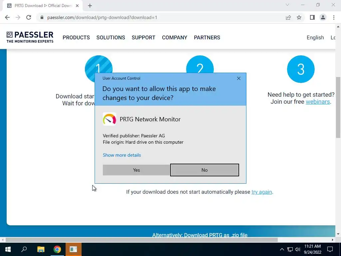Click the PRTG Network Monitor gauge icon
This screenshot has height=256, width=341.
tap(109, 119)
